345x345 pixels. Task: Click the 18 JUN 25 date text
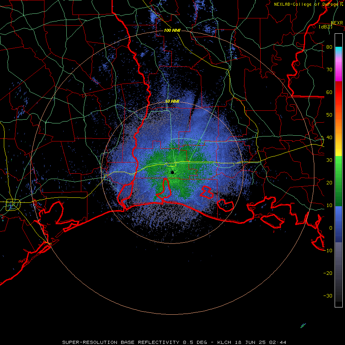251,342
